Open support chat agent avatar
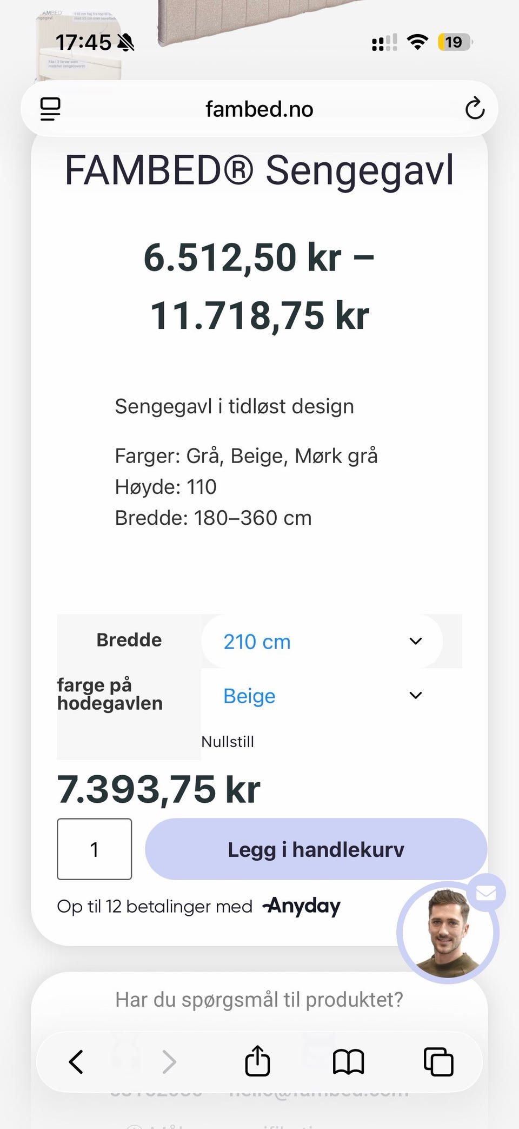This screenshot has height=1129, width=519. [x=448, y=932]
